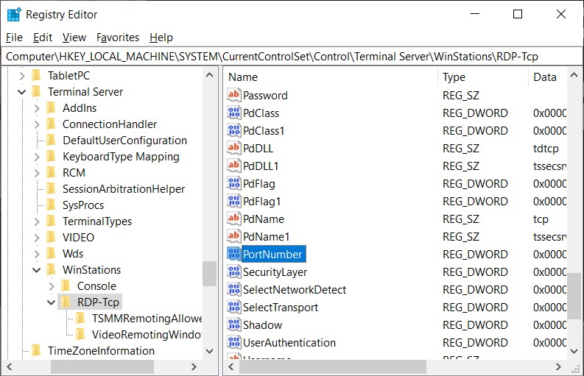The width and height of the screenshot is (584, 376).
Task: Click the WinStations folder icon
Action: pyautogui.click(x=51, y=270)
